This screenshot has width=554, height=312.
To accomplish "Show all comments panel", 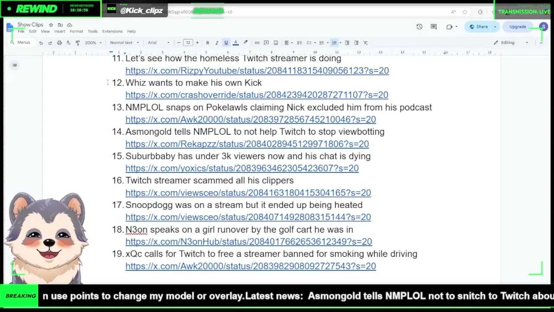I will click(x=434, y=27).
